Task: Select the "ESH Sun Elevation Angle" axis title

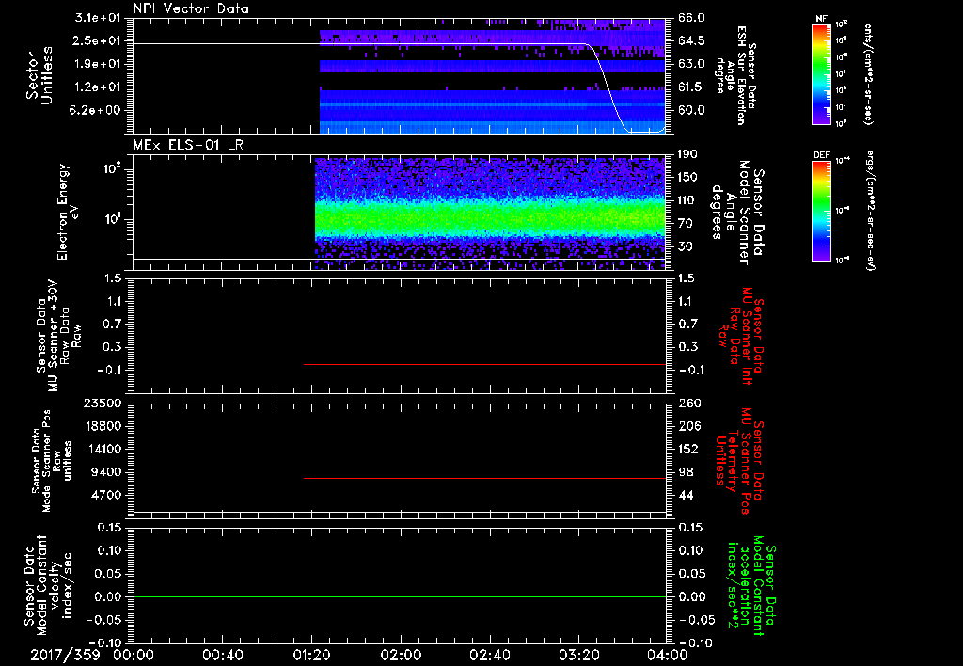Action: click(735, 75)
